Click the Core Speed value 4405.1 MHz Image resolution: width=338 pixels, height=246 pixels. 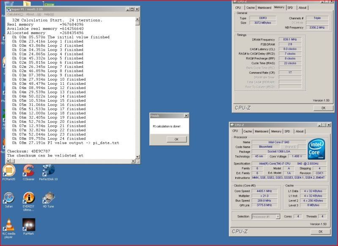(x=264, y=191)
